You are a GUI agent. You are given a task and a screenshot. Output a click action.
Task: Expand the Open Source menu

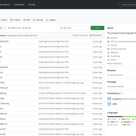pyautogui.click(x=6, y=4)
